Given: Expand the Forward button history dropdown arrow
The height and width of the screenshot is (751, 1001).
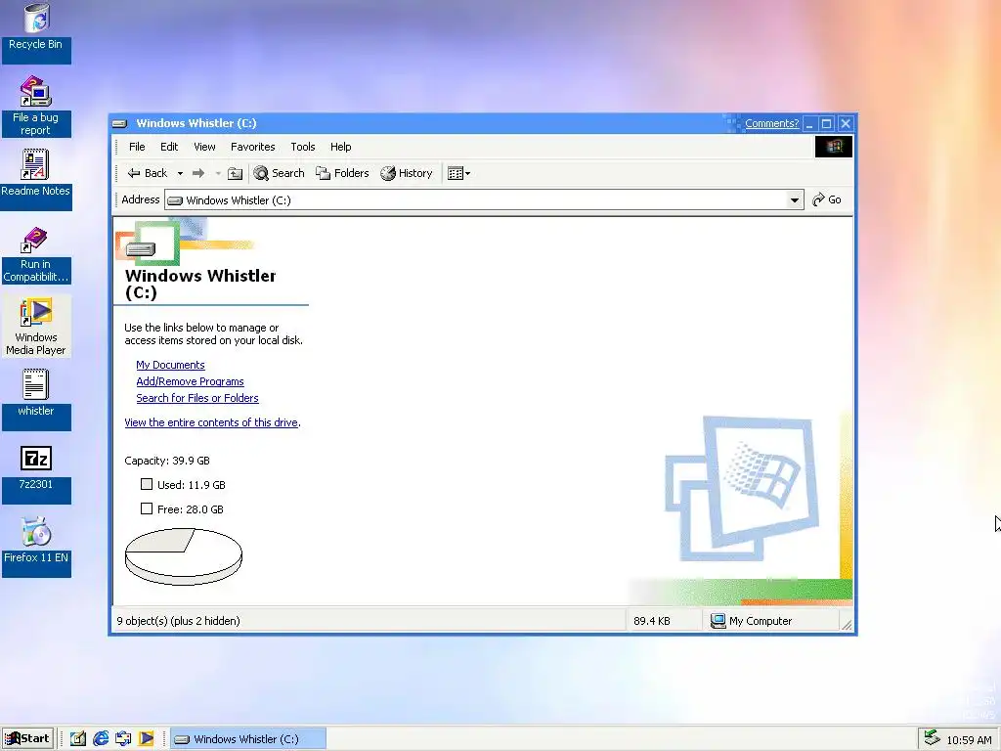Looking at the screenshot, I should (x=218, y=173).
